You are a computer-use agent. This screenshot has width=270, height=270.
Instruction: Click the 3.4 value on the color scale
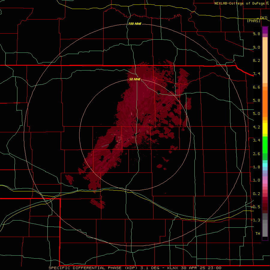click(x=256, y=140)
